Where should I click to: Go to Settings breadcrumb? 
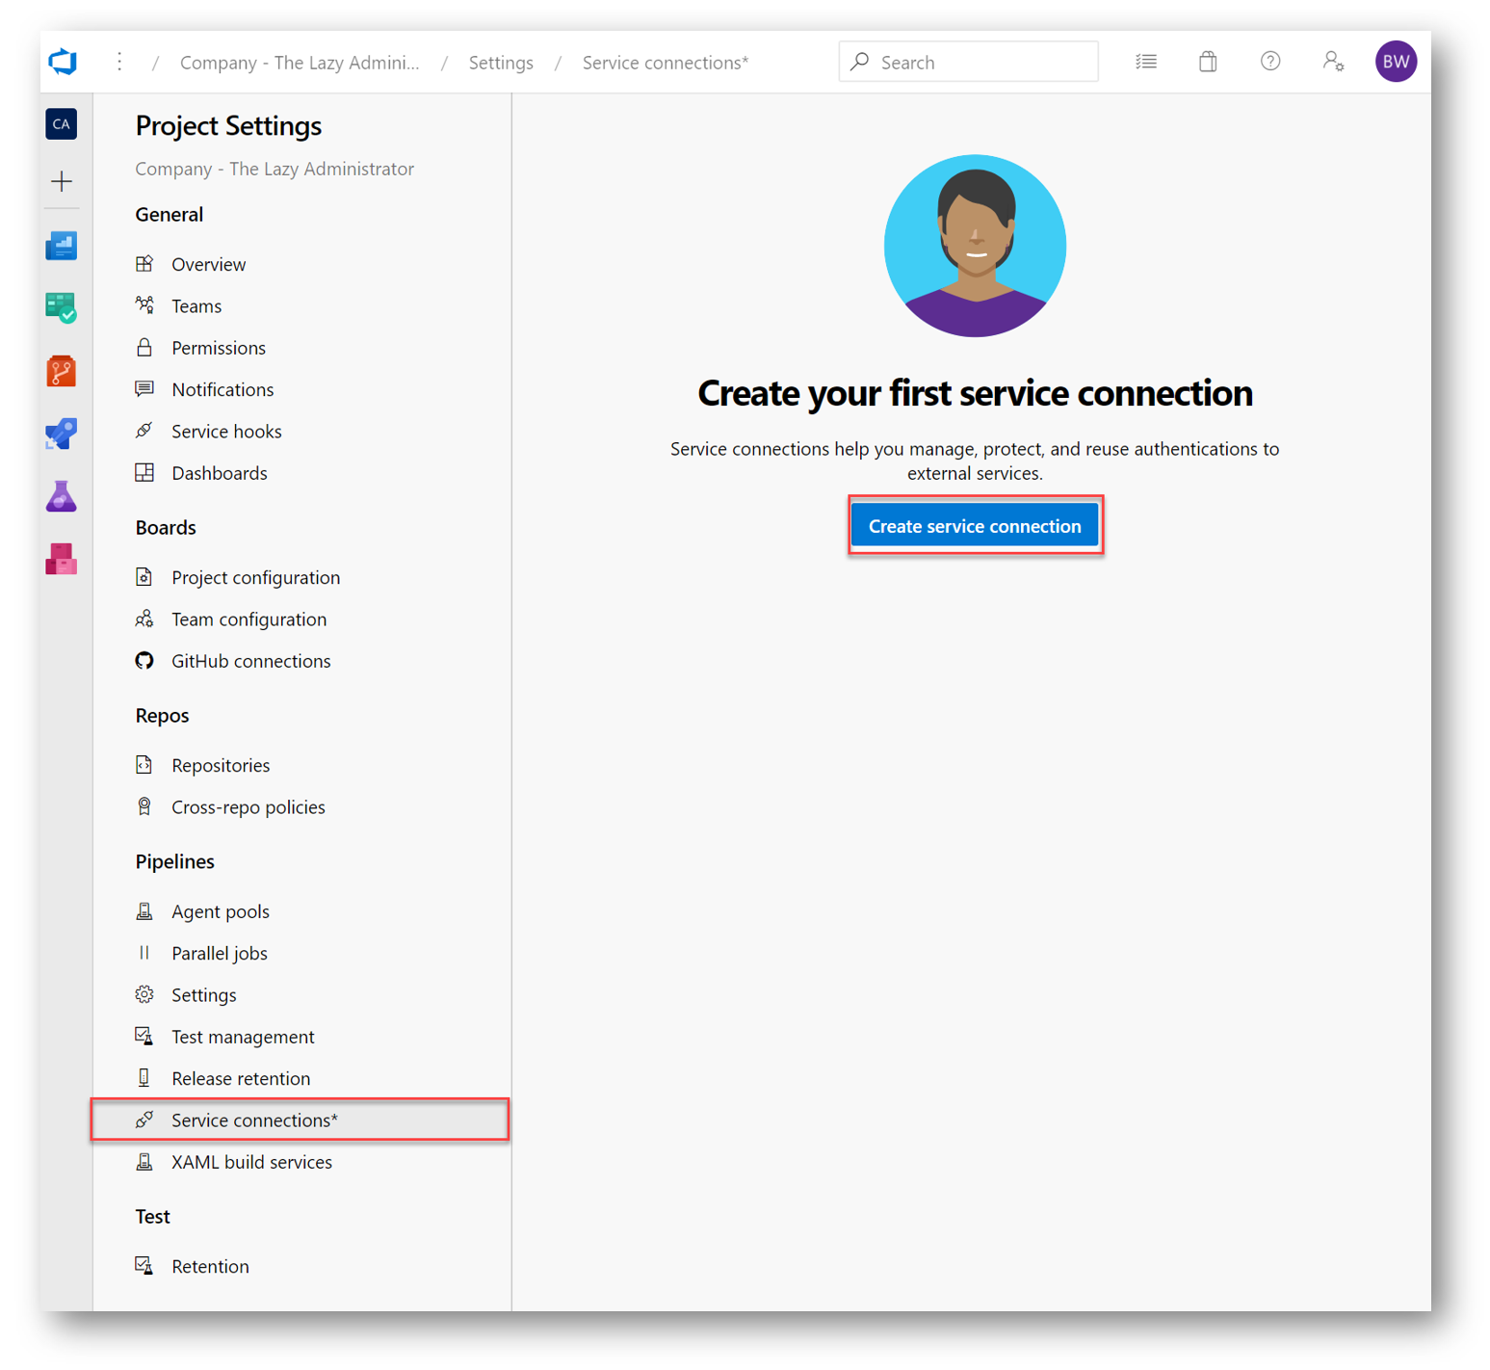click(501, 63)
